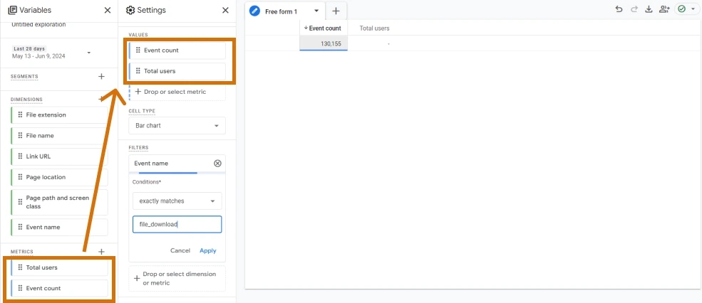Close the Settings panel
Viewport: 702px width, 303px height.
(x=226, y=10)
